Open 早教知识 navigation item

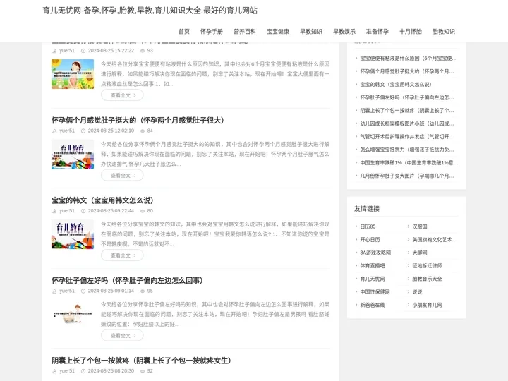311,32
